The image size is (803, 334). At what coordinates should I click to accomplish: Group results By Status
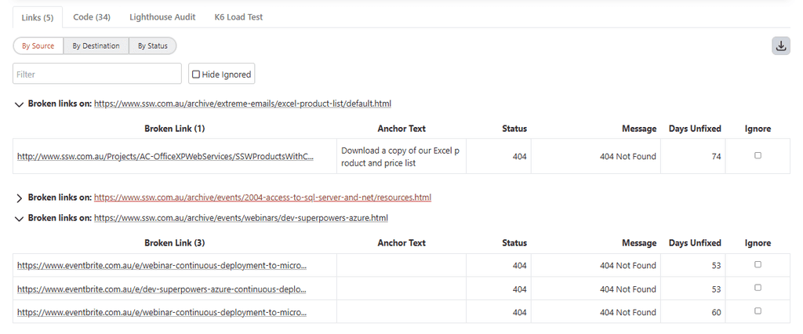tap(153, 46)
